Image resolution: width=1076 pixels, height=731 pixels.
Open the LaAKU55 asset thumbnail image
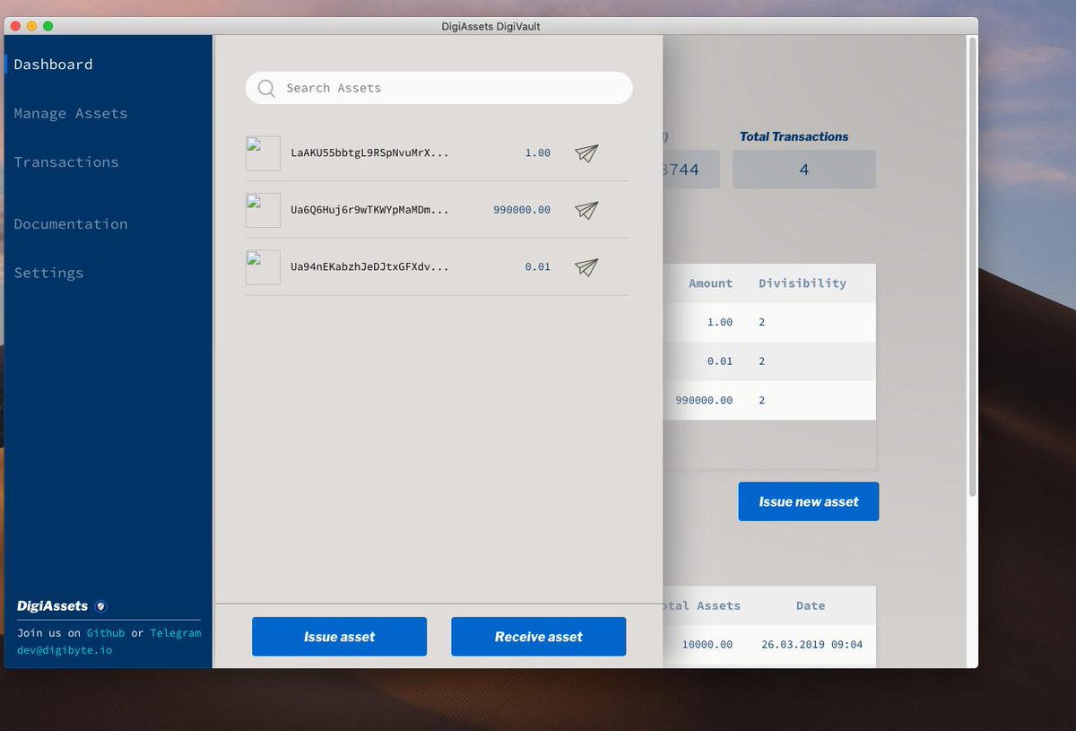coord(262,152)
